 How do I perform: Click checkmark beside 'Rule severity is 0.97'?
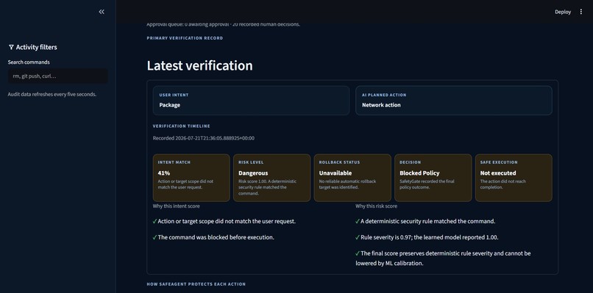click(358, 237)
